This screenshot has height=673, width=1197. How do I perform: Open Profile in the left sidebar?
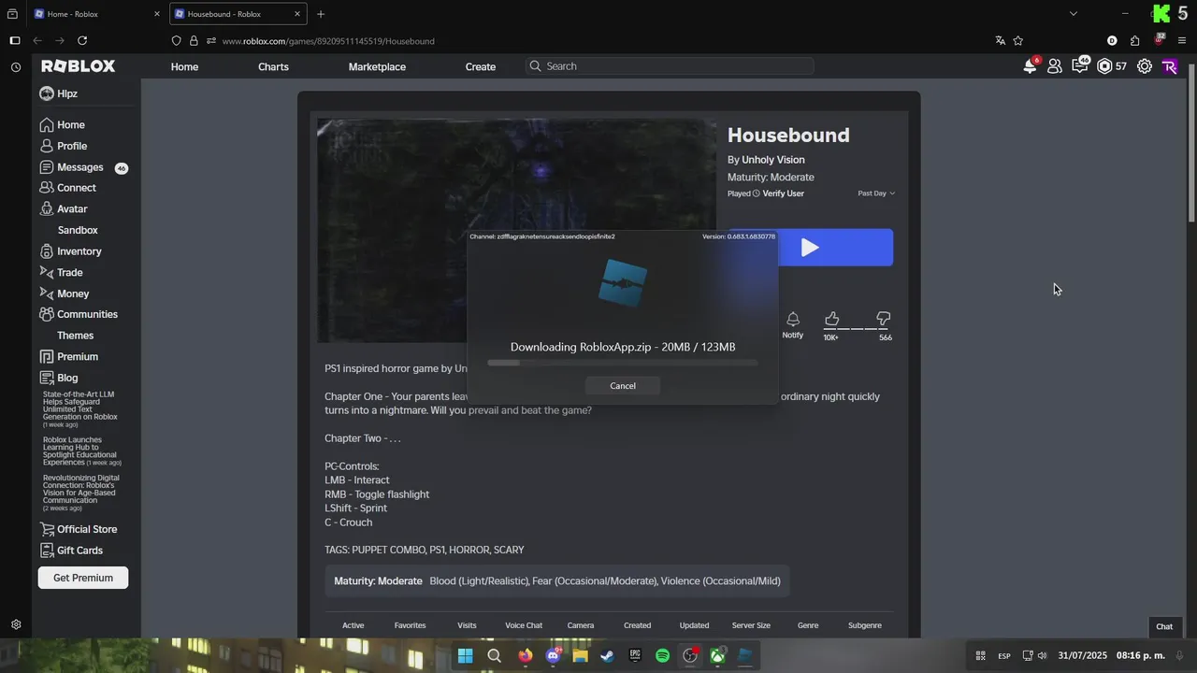(x=72, y=146)
